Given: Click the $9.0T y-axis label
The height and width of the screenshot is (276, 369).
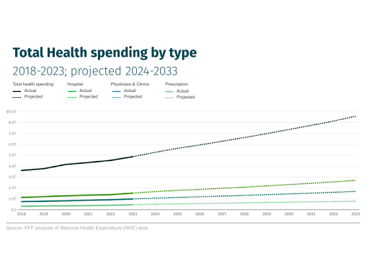Looking at the screenshot, I should tap(12, 111).
